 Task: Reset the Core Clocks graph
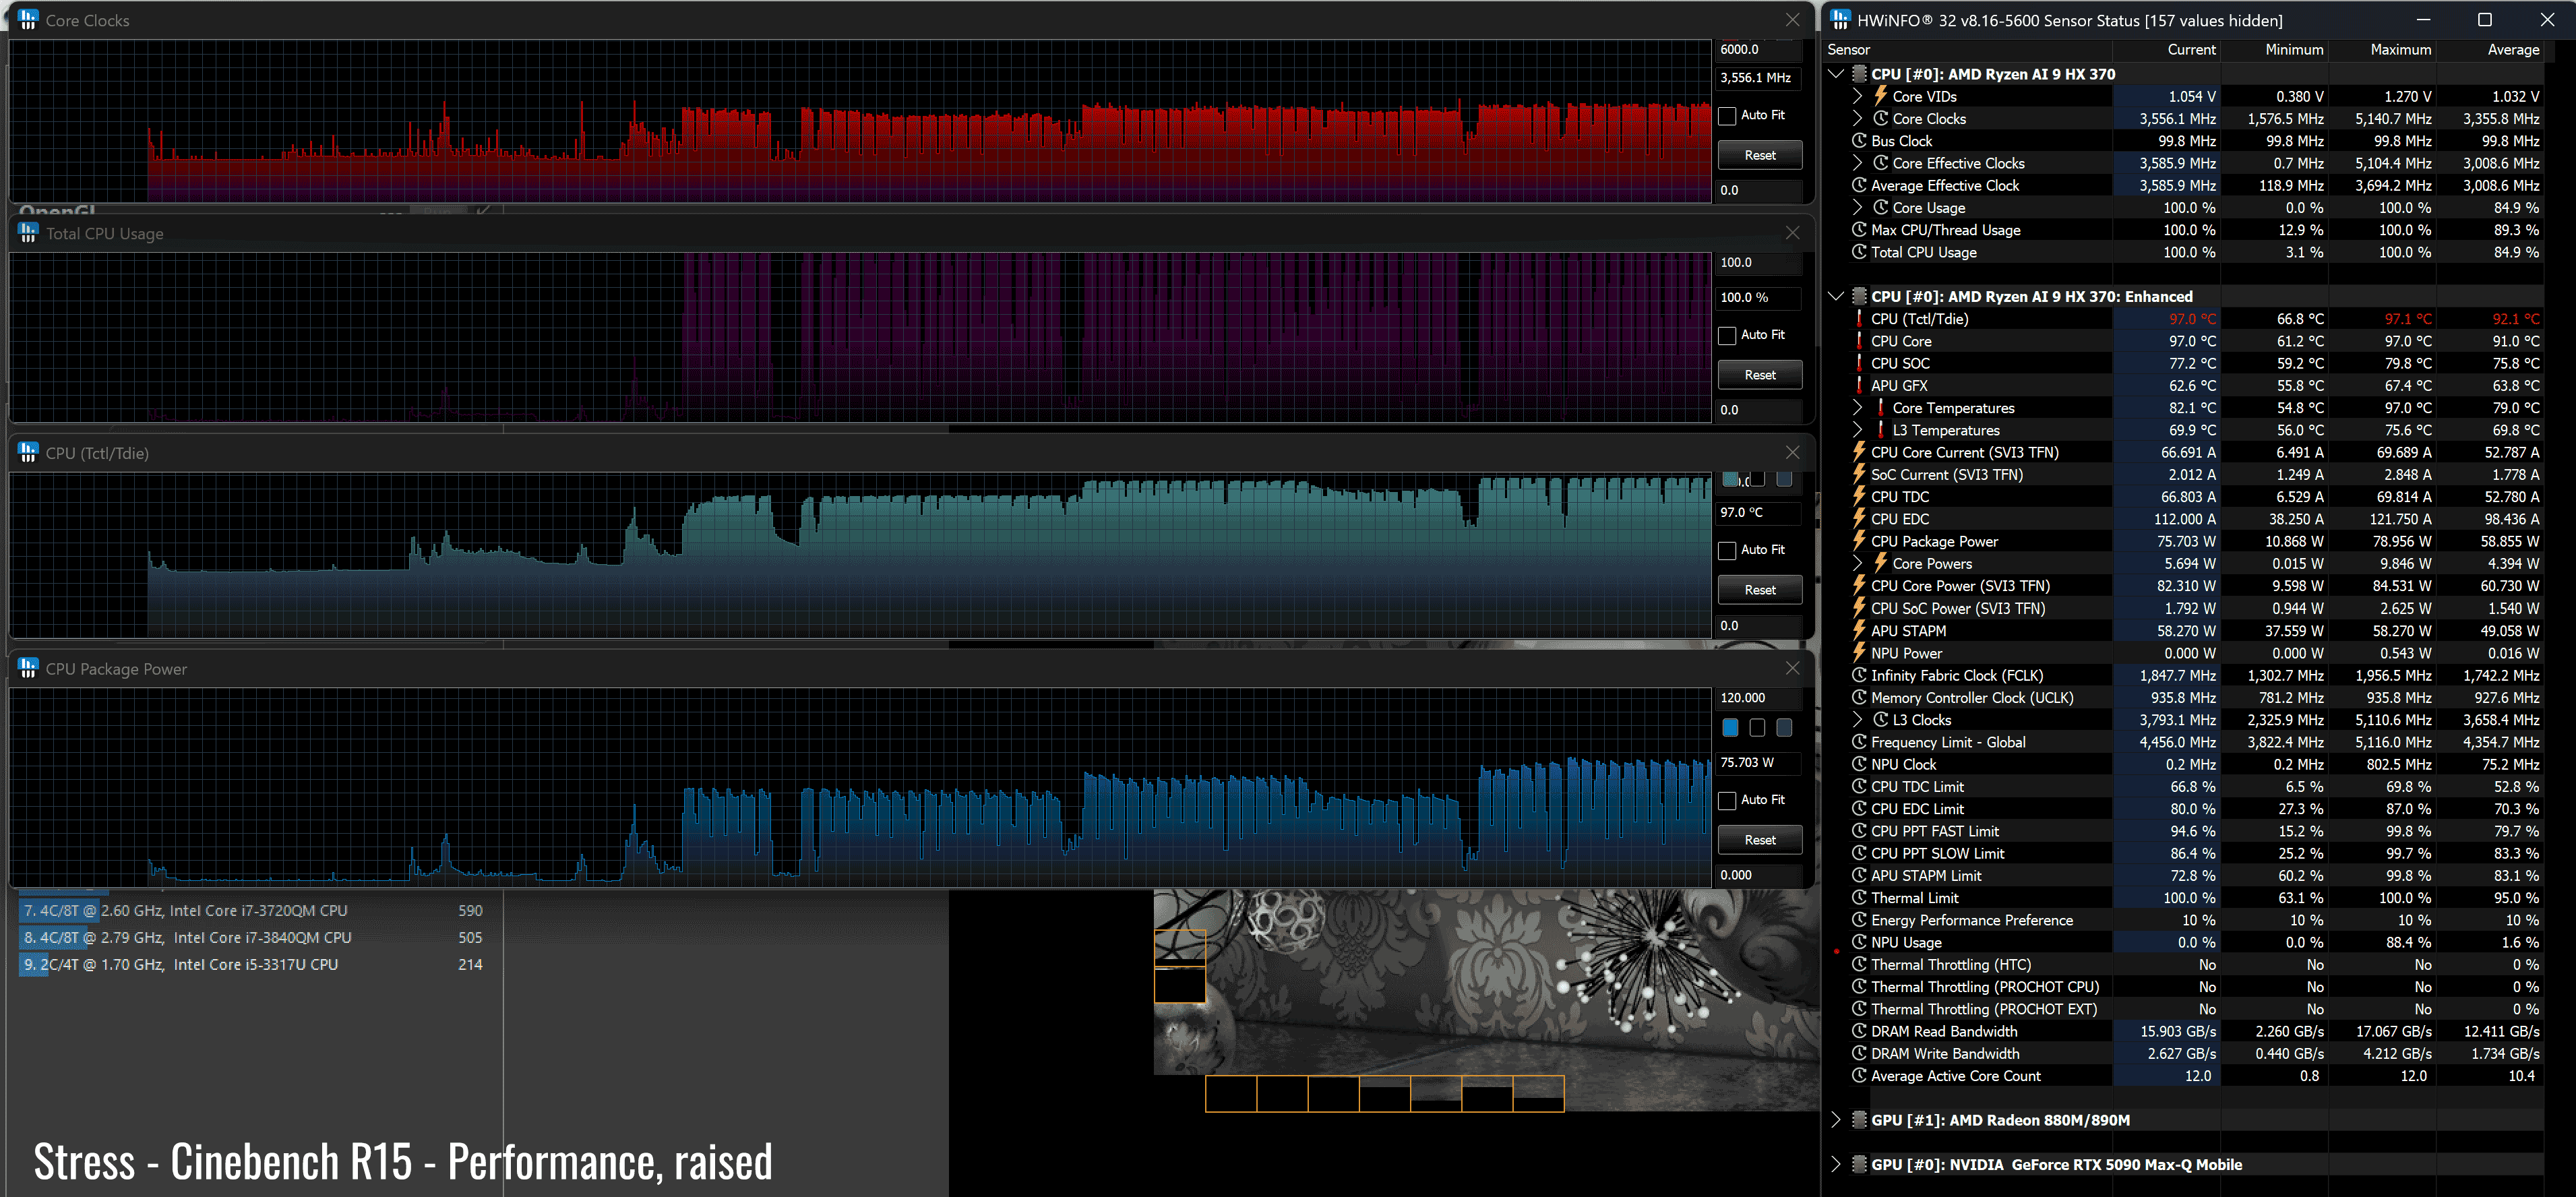click(1759, 155)
